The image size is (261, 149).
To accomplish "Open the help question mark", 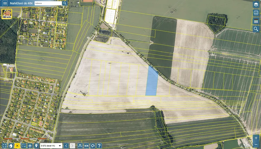I will [x=99, y=146].
